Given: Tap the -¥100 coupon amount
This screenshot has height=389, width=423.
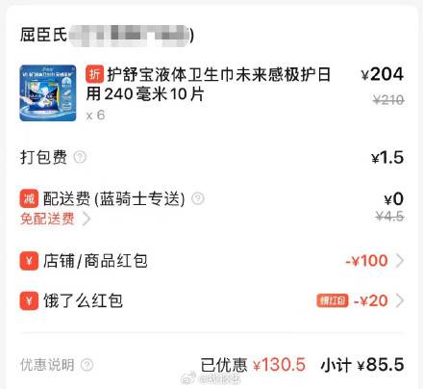Looking at the screenshot, I should (x=366, y=261).
